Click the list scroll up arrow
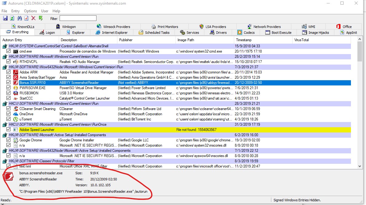 (x=360, y=39)
